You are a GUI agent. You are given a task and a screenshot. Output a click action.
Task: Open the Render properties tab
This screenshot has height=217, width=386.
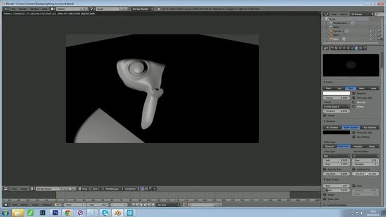[x=332, y=48]
